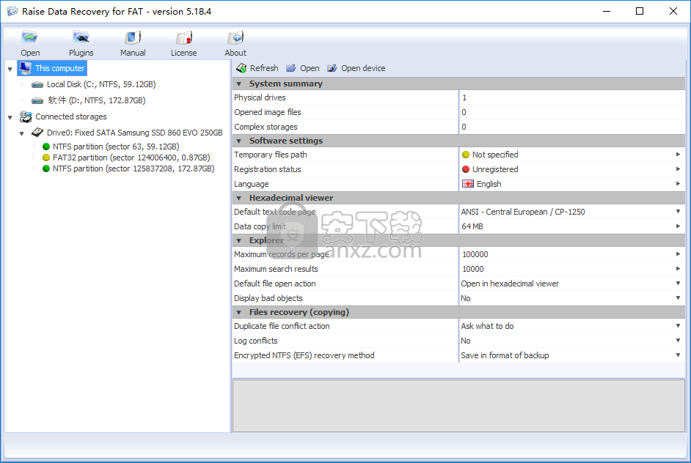Screen dimensions: 691x463
Task: Click the Opened image files row label
Action: point(268,112)
